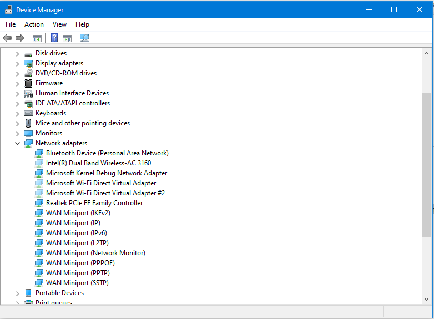Open the Help menu

click(x=82, y=24)
